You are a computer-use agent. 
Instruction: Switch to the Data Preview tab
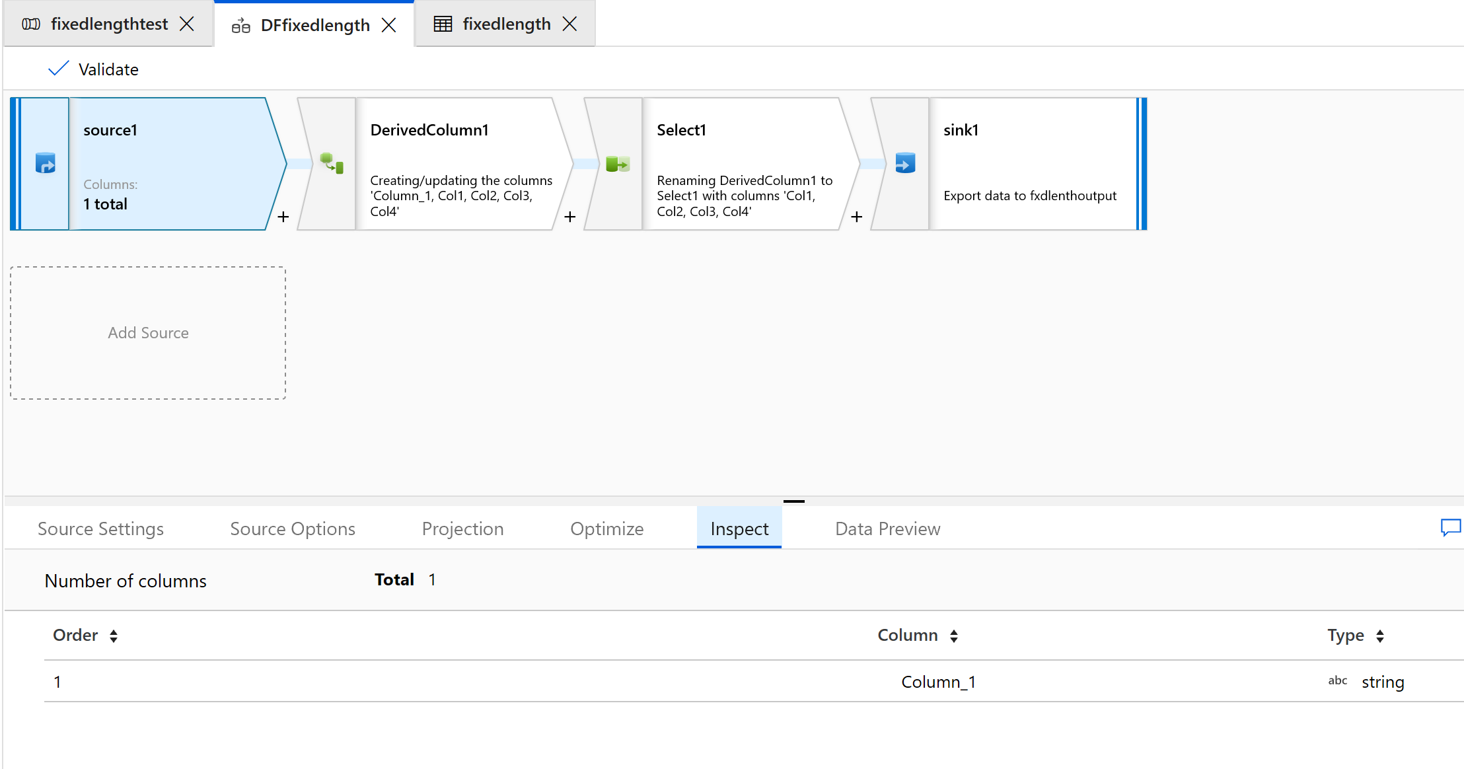click(x=887, y=529)
